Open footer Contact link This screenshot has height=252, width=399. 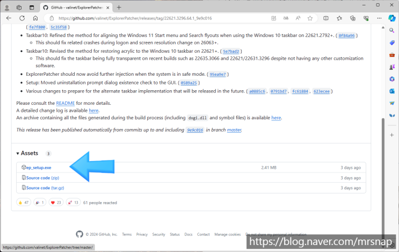204,234
